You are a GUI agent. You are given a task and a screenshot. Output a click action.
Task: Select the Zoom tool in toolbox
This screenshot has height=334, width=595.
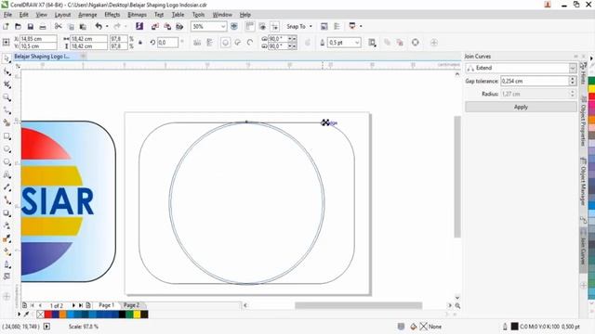coord(7,97)
